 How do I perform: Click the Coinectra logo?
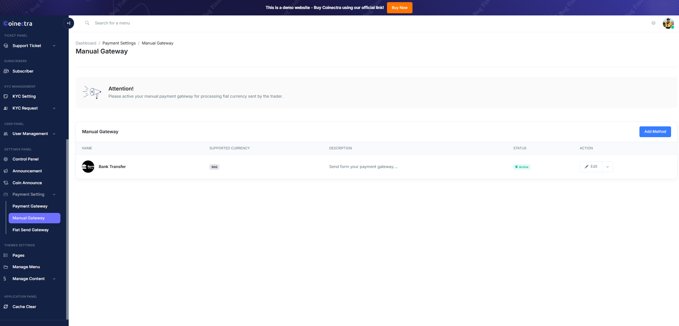coord(18,24)
